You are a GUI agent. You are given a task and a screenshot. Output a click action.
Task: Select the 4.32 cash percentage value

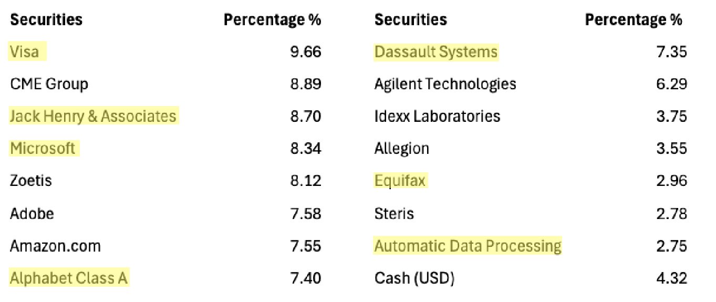[671, 278]
